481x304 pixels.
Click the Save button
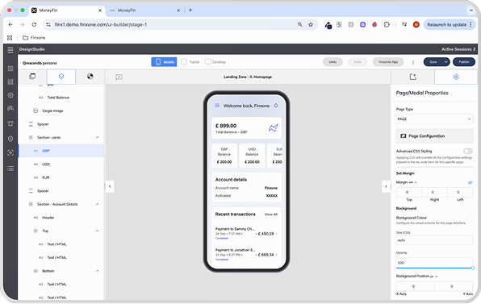click(x=433, y=62)
